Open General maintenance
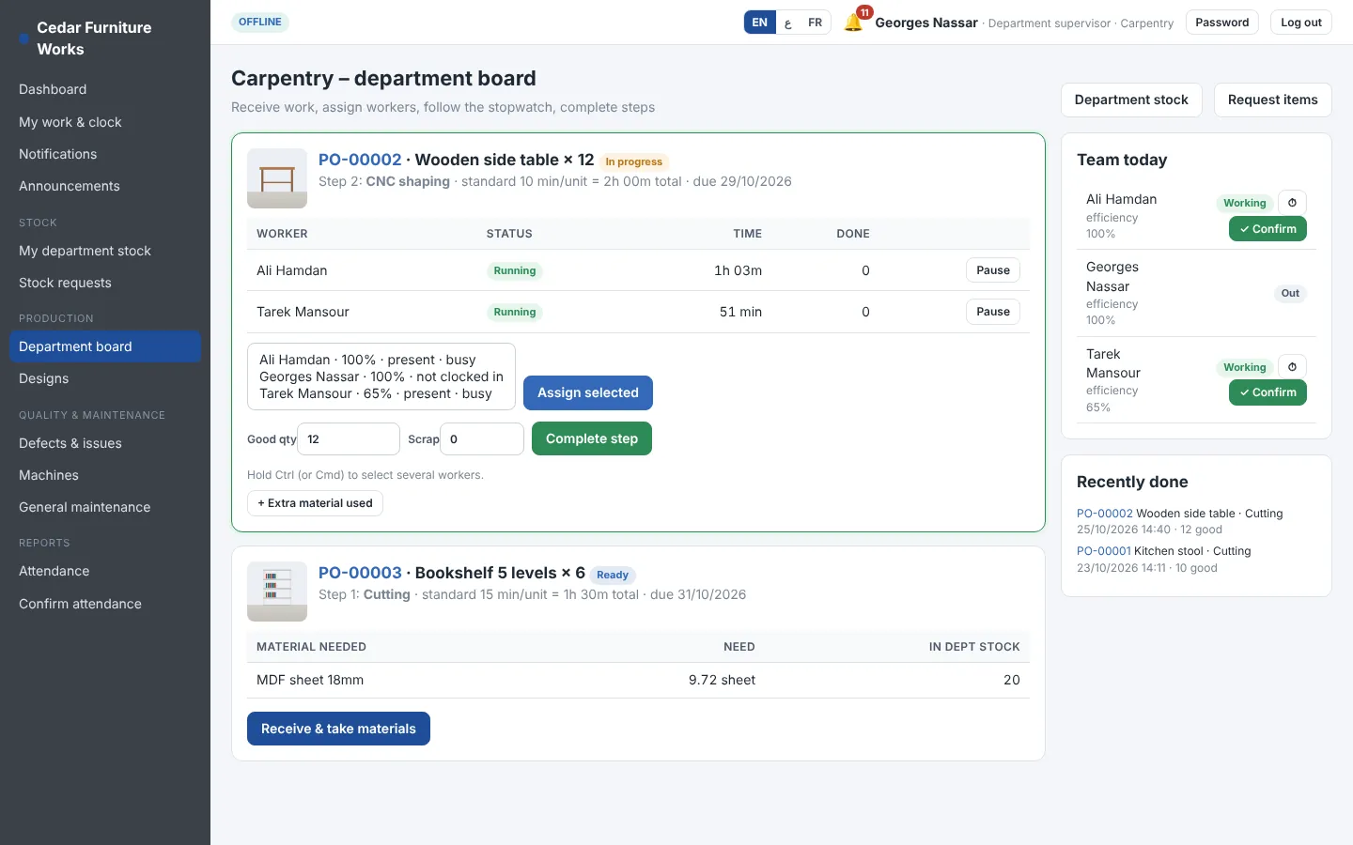 (105, 507)
